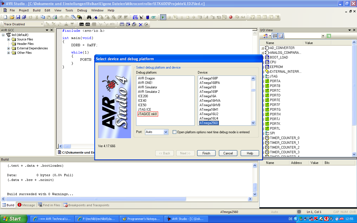Enable Open platform options next time checkbox
This screenshot has width=357, height=223.
tap(174, 132)
